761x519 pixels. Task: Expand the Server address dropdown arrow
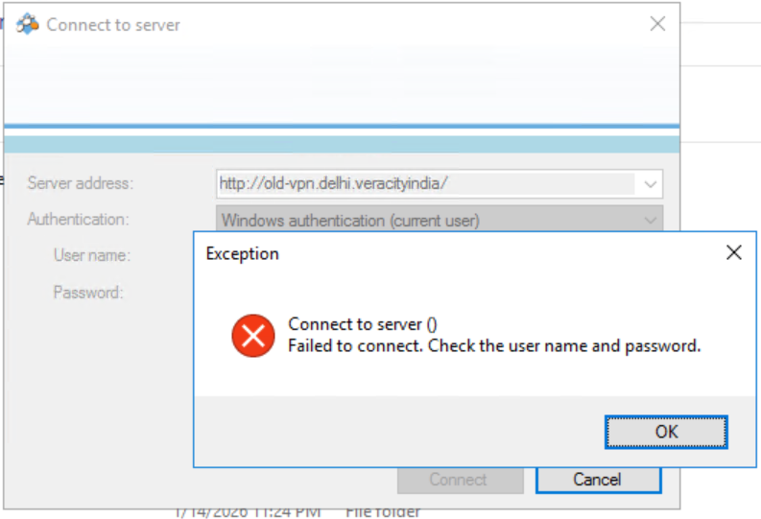tap(650, 183)
